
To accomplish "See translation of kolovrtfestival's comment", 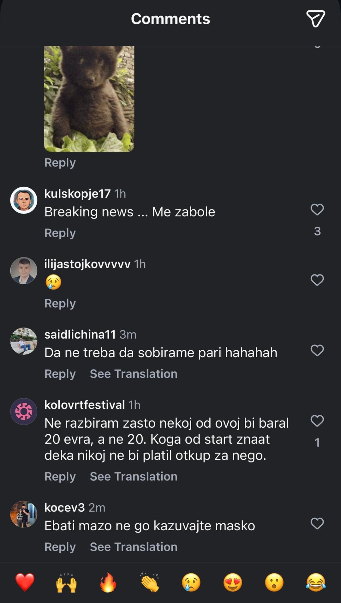I will (134, 476).
